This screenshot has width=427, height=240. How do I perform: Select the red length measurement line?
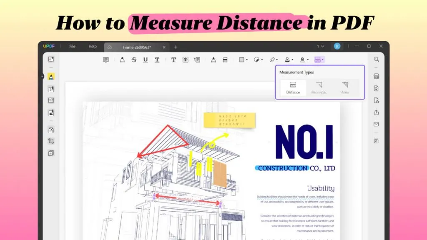pos(187,200)
